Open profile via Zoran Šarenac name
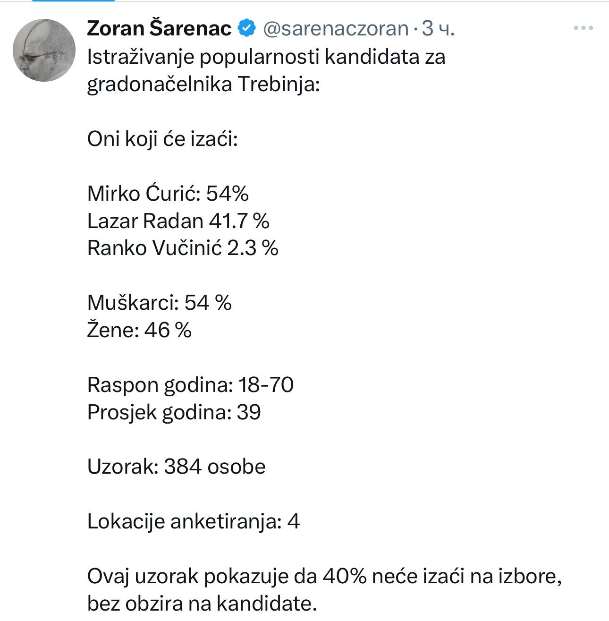Screen dimensions: 609x621 [160, 29]
